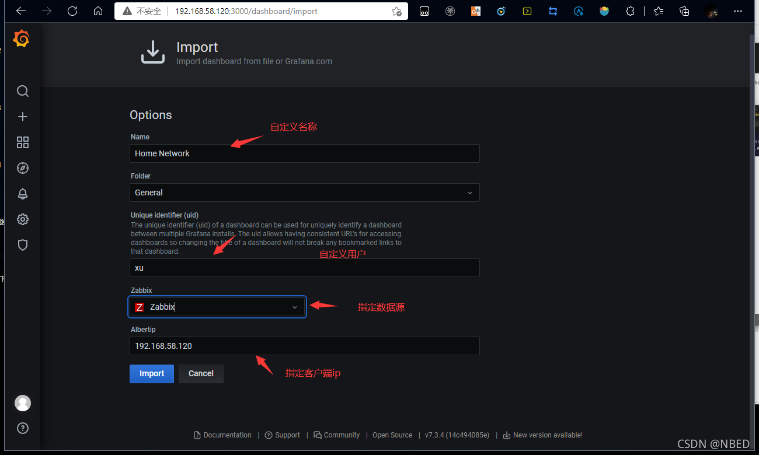The image size is (759, 455).
Task: Click the v7.3.4 version text
Action: [457, 435]
